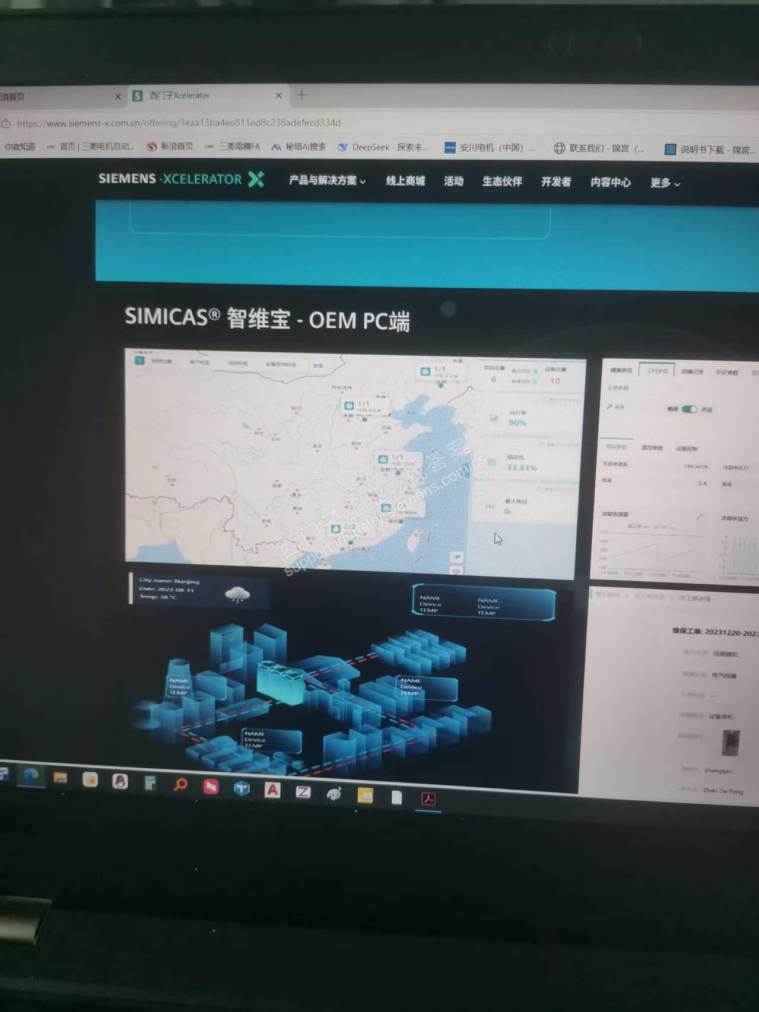This screenshot has width=759, height=1012.
Task: Open the 联系我们 - 锦宫 bookmark
Action: tap(599, 148)
